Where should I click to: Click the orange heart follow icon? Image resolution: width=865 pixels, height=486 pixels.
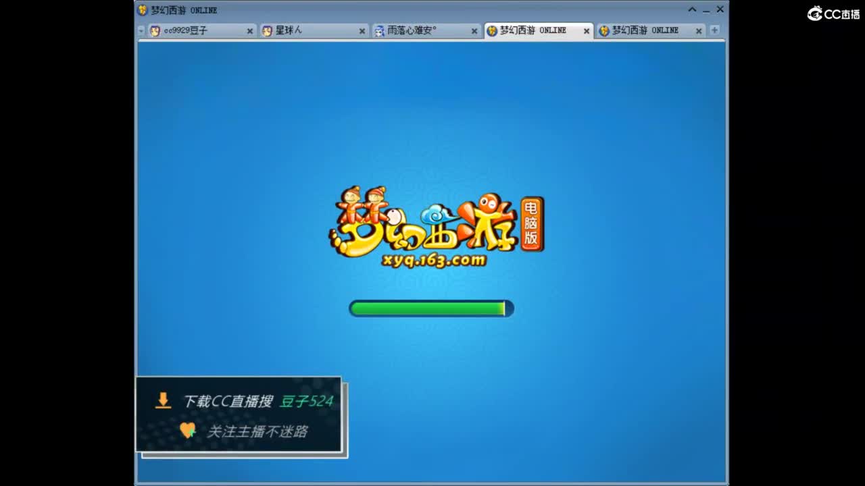188,431
